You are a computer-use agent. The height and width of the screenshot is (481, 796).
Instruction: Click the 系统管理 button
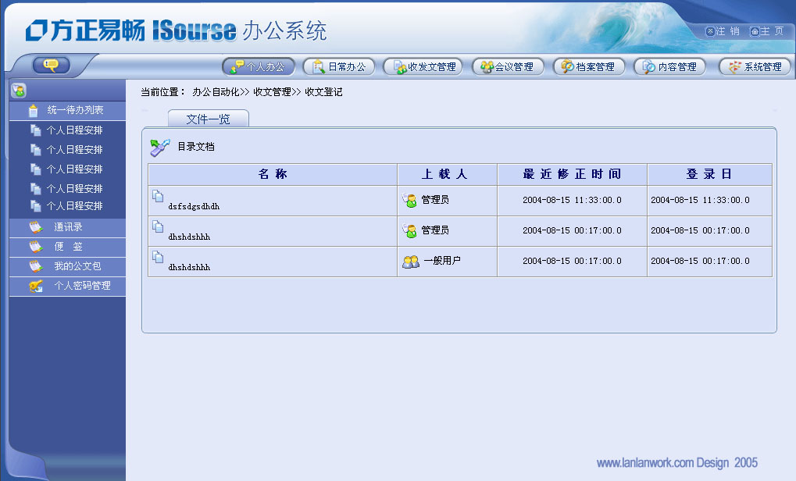pyautogui.click(x=753, y=66)
